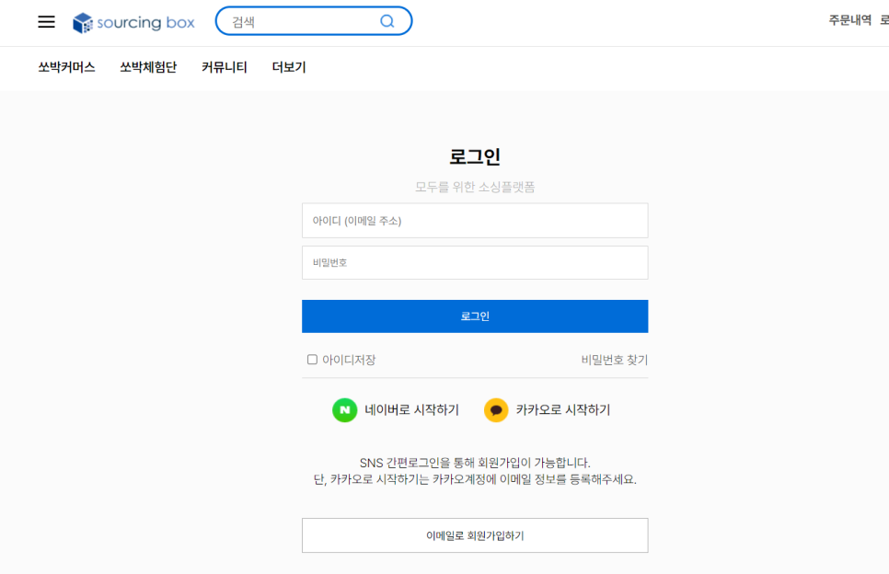Focus the 검색 search field

coord(314,21)
